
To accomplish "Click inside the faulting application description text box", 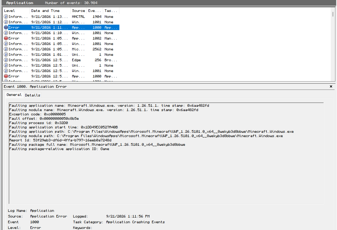I will tap(166, 153).
